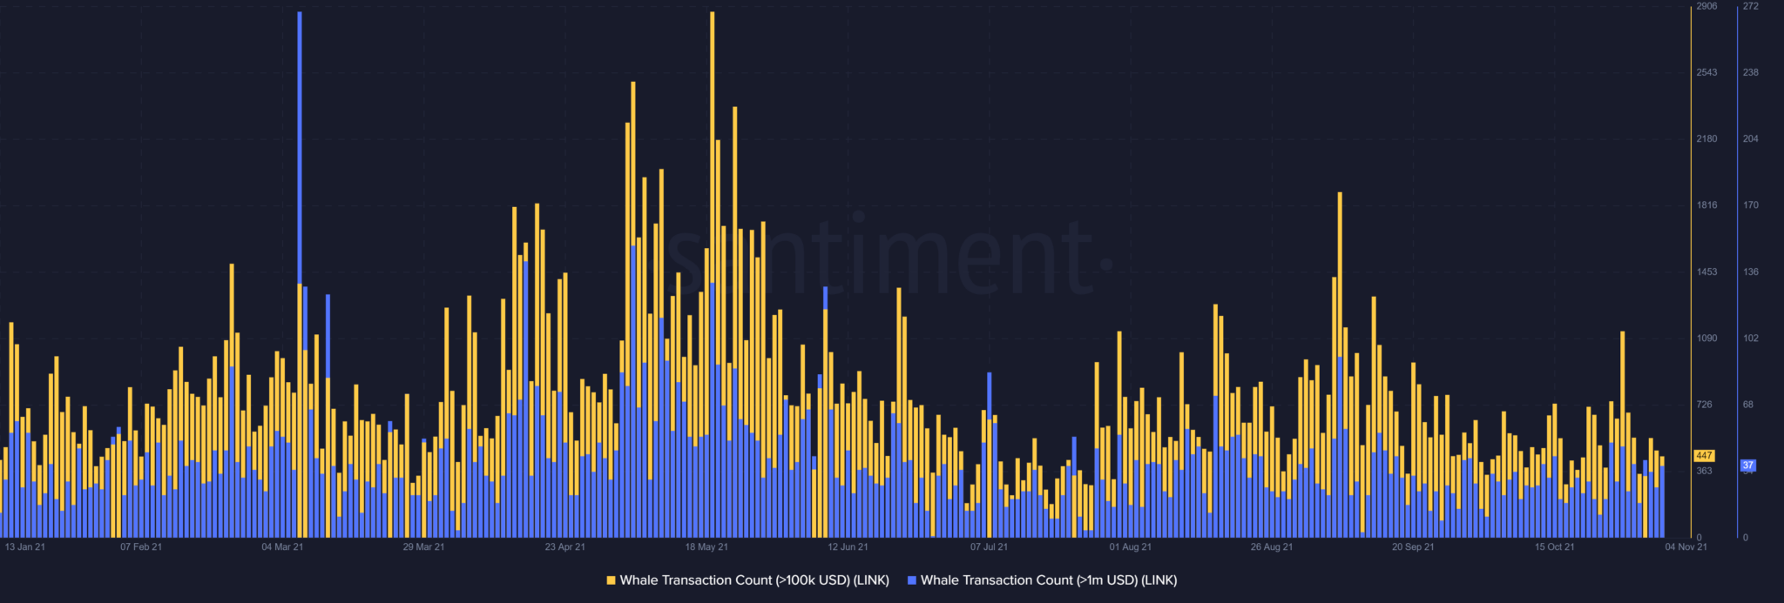Click the yellow 447 current value badge

pyautogui.click(x=1704, y=456)
